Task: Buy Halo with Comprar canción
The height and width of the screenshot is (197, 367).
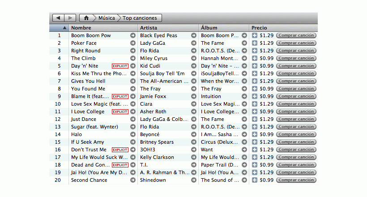Action: pyautogui.click(x=296, y=134)
